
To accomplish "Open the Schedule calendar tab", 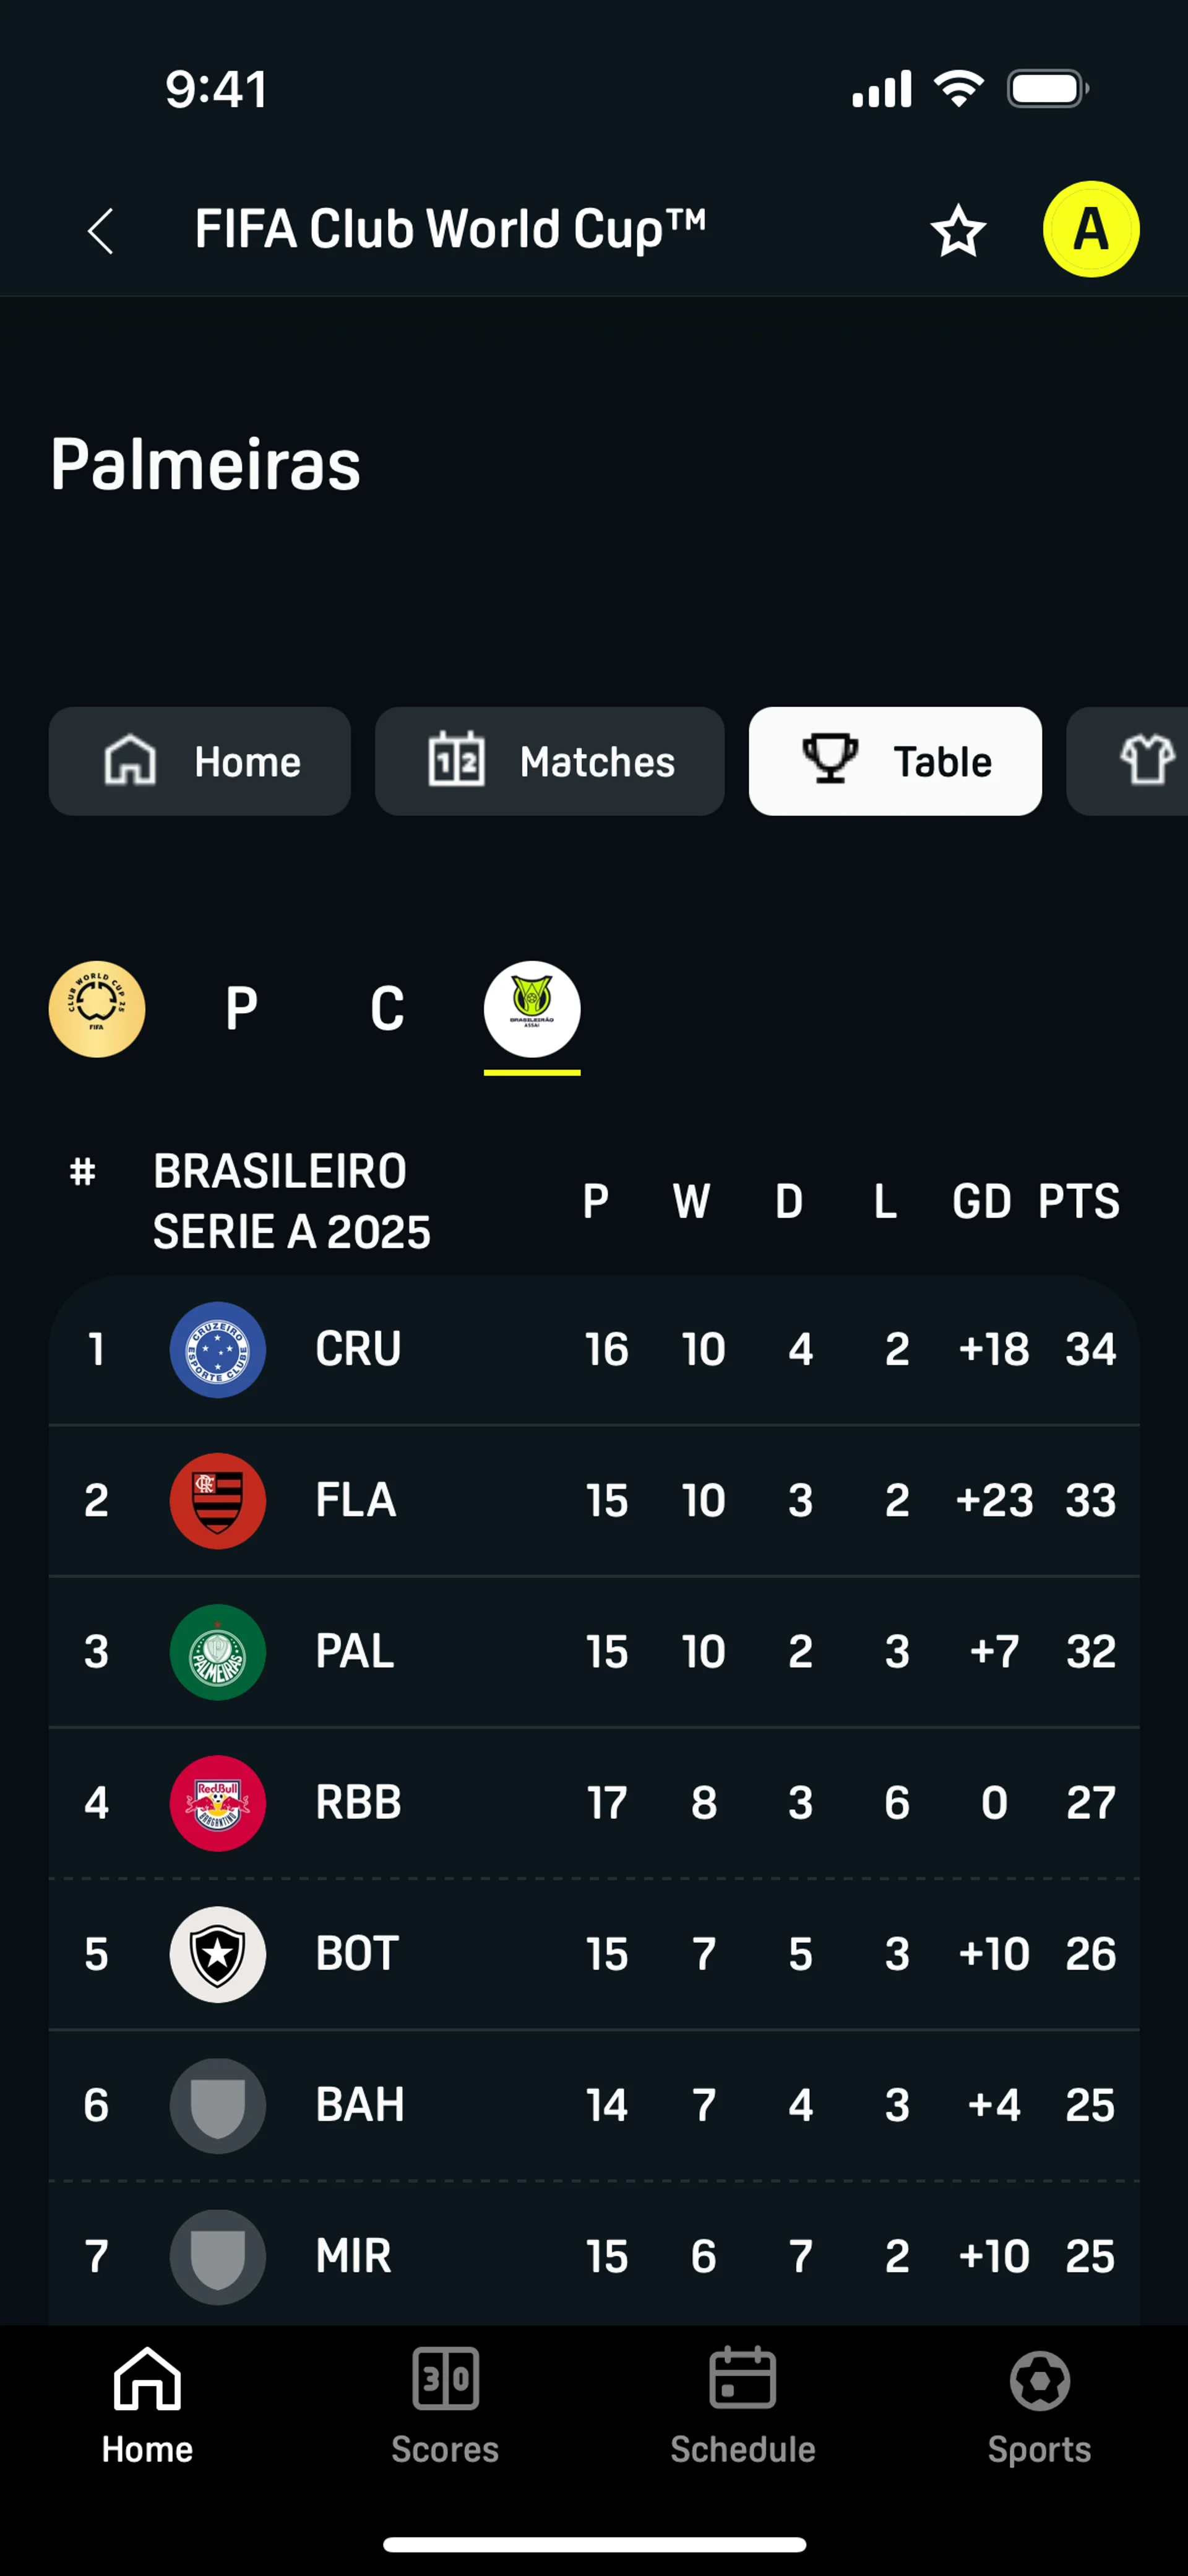I will (x=742, y=2406).
